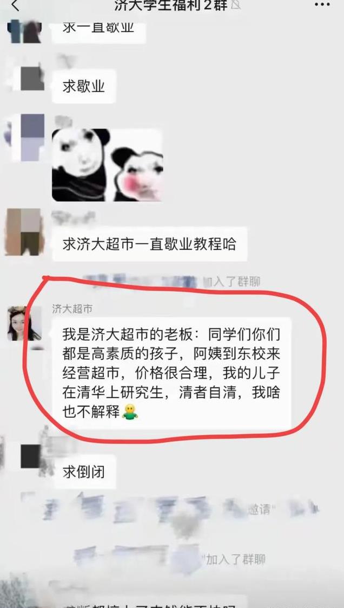Open the 济大超市 sender's avatar photo
The width and height of the screenshot is (344, 608).
click(x=24, y=324)
